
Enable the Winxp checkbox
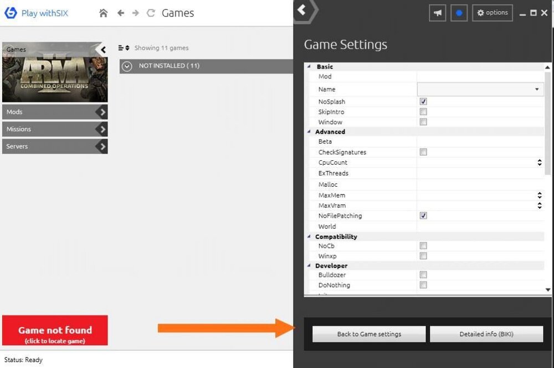[423, 256]
